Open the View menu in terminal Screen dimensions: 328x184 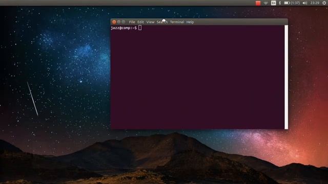(x=150, y=22)
